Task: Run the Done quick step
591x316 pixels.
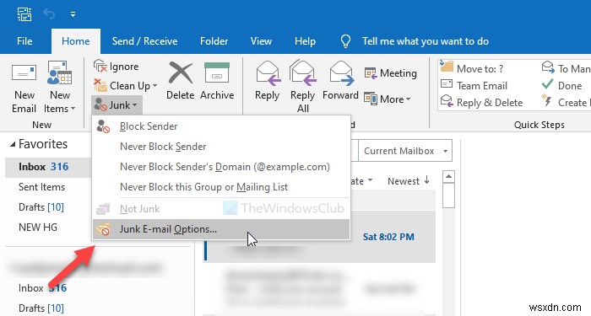Action: 562,86
